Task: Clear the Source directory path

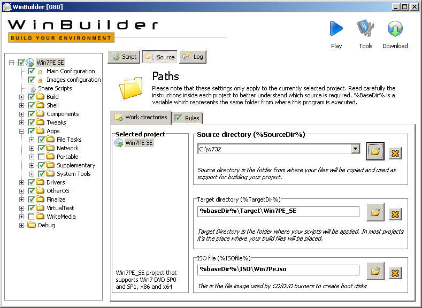Action: pos(395,153)
